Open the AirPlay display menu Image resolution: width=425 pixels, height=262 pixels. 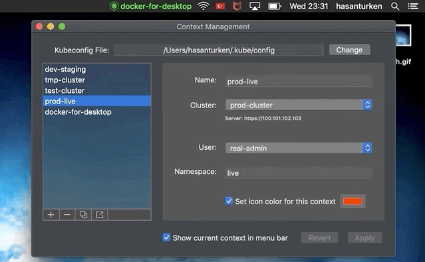255,6
